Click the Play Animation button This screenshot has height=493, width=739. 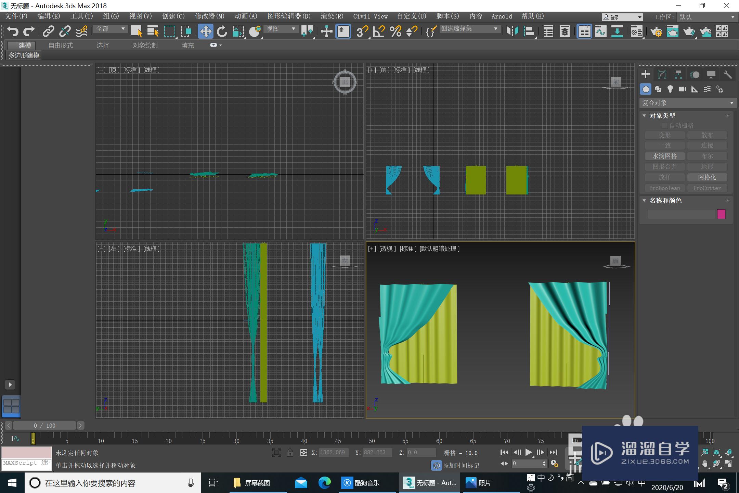pos(529,453)
